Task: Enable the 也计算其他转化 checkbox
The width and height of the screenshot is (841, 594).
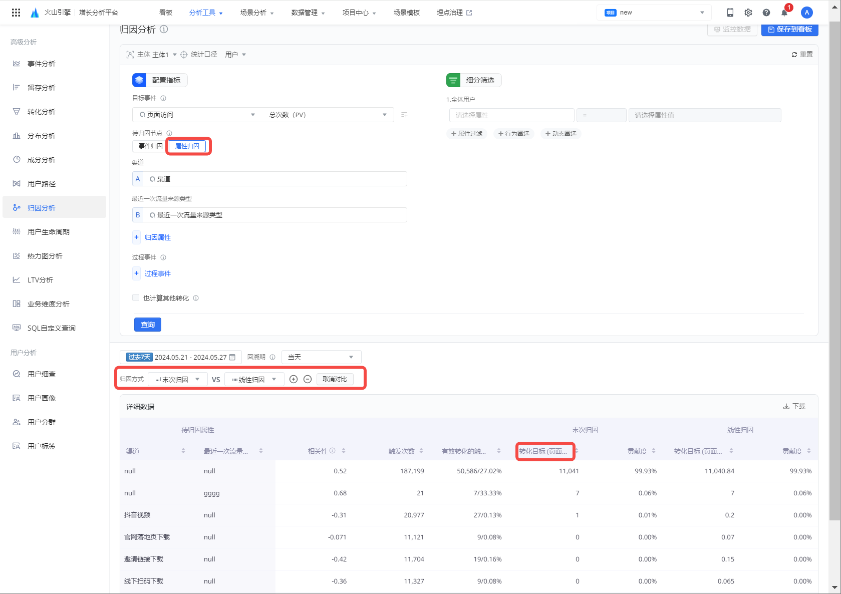Action: pos(136,298)
